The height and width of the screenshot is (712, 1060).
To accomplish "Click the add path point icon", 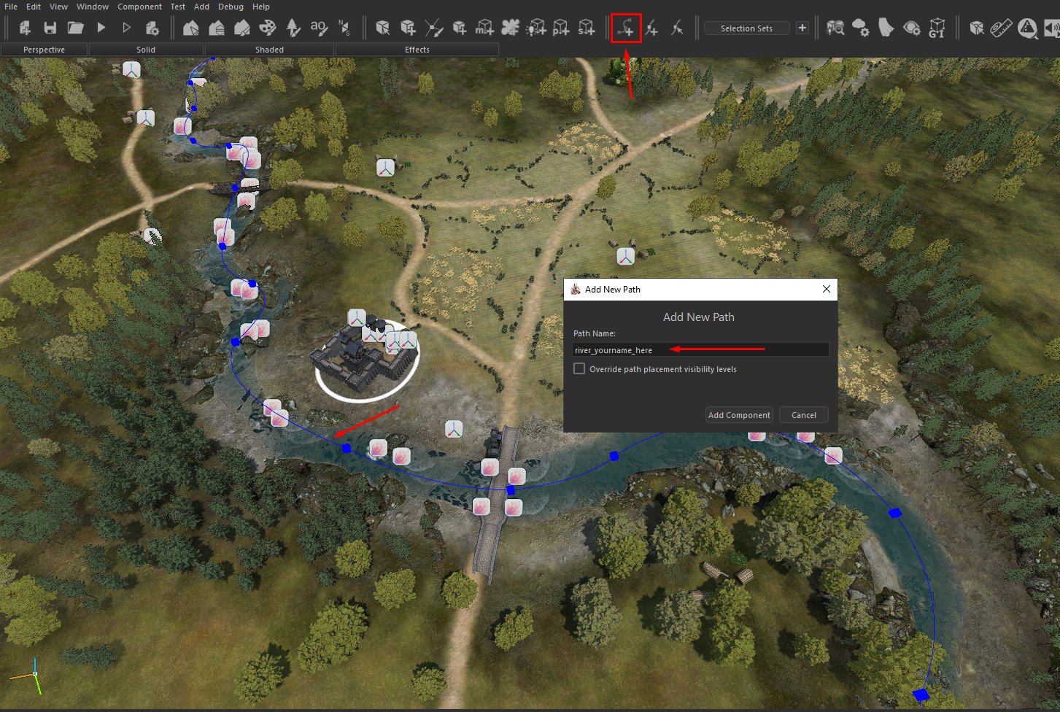I will [651, 28].
